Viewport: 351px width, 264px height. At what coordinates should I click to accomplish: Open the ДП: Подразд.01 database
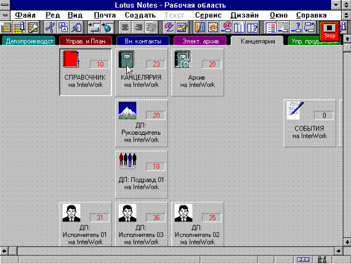pyautogui.click(x=141, y=175)
